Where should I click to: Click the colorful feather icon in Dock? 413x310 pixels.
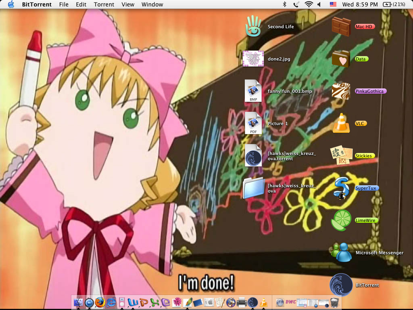click(188, 302)
